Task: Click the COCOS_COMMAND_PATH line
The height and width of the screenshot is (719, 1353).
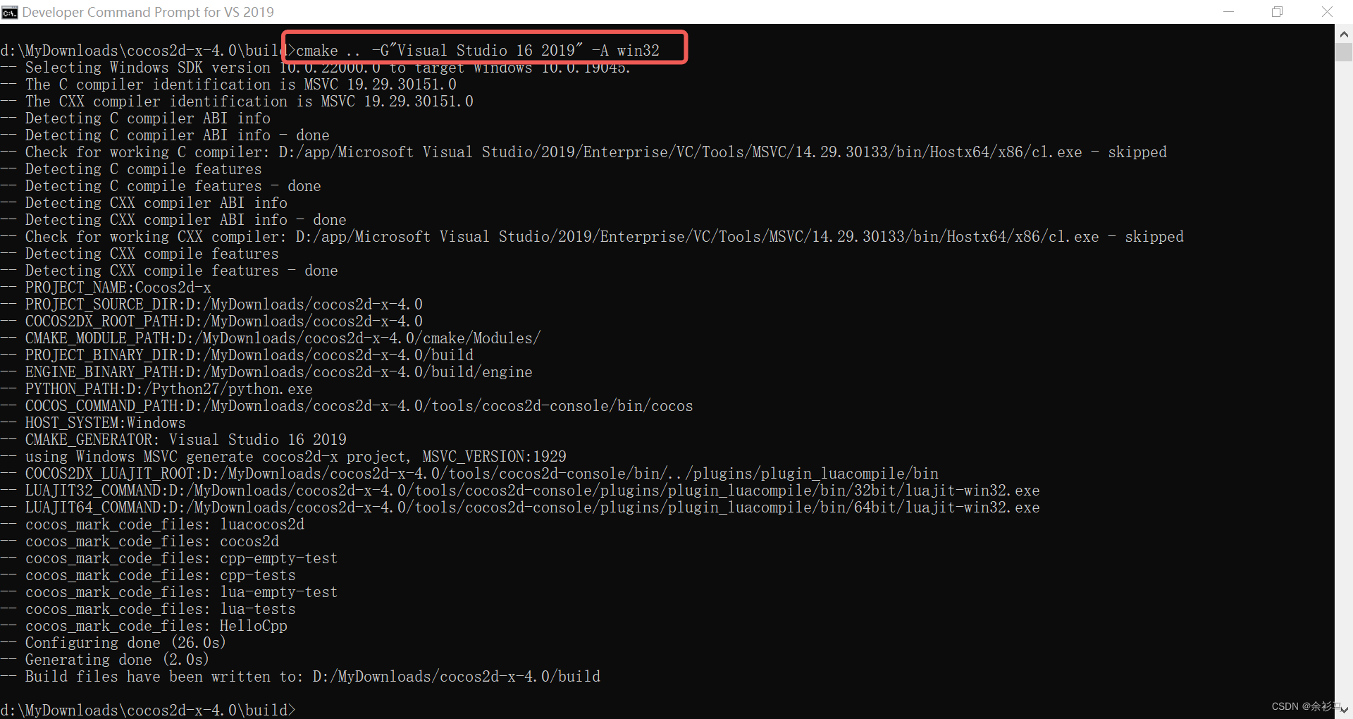Action: click(347, 406)
